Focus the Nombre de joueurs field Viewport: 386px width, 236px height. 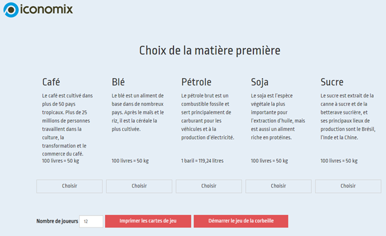click(91, 221)
